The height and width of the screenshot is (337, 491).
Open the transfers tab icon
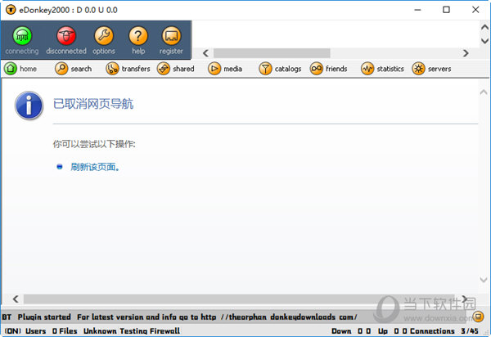pos(112,69)
